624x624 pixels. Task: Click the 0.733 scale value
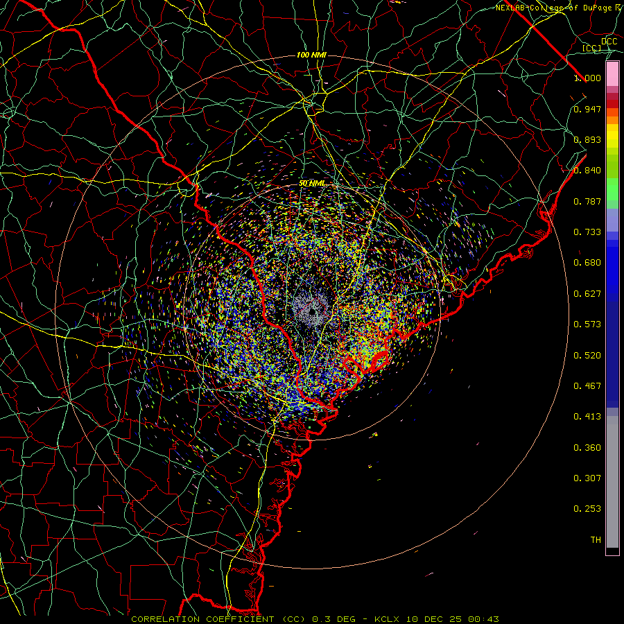[x=587, y=232]
